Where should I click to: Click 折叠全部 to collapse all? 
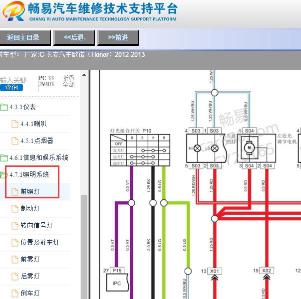point(68,81)
